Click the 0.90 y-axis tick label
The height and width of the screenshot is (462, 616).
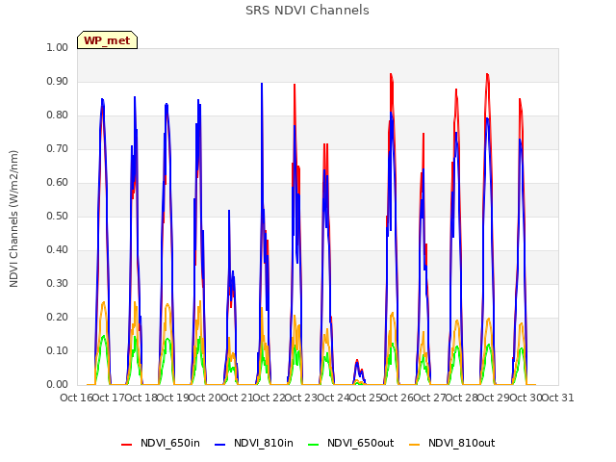click(x=58, y=81)
